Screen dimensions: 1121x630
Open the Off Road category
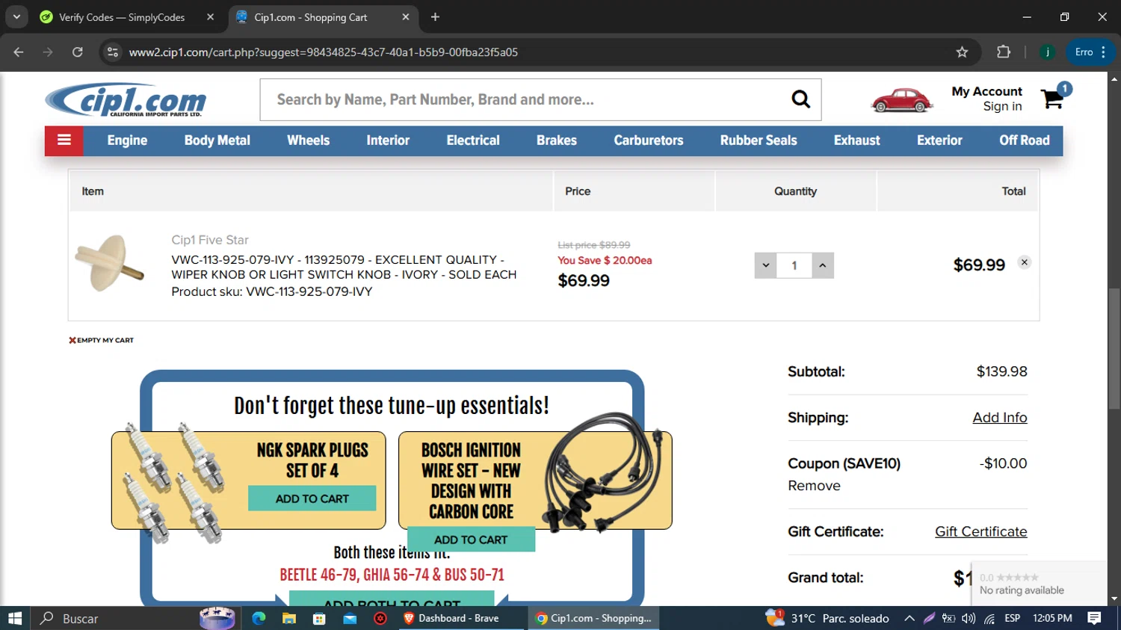(1025, 140)
